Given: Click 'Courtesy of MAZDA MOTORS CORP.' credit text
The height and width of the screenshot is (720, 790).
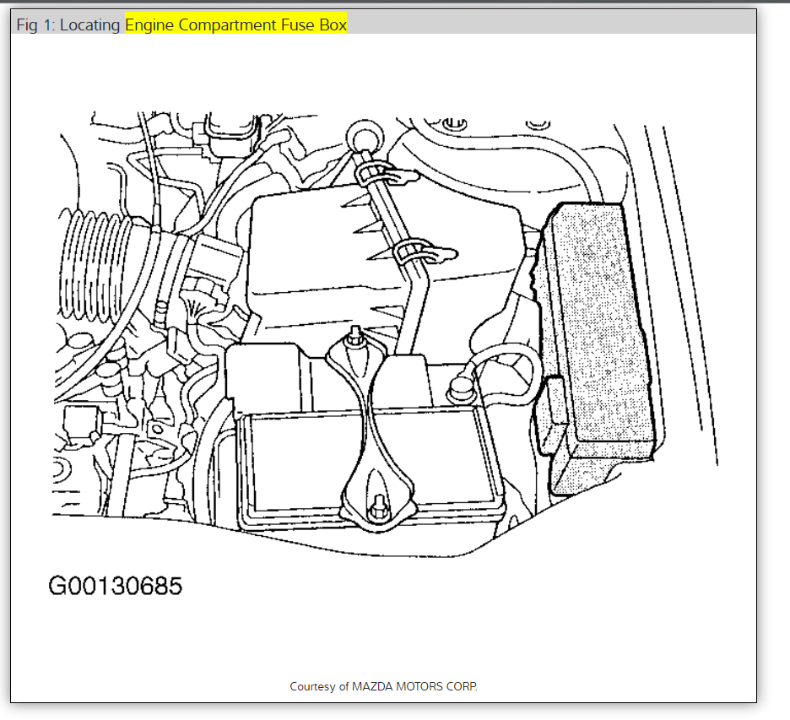Looking at the screenshot, I should (383, 686).
